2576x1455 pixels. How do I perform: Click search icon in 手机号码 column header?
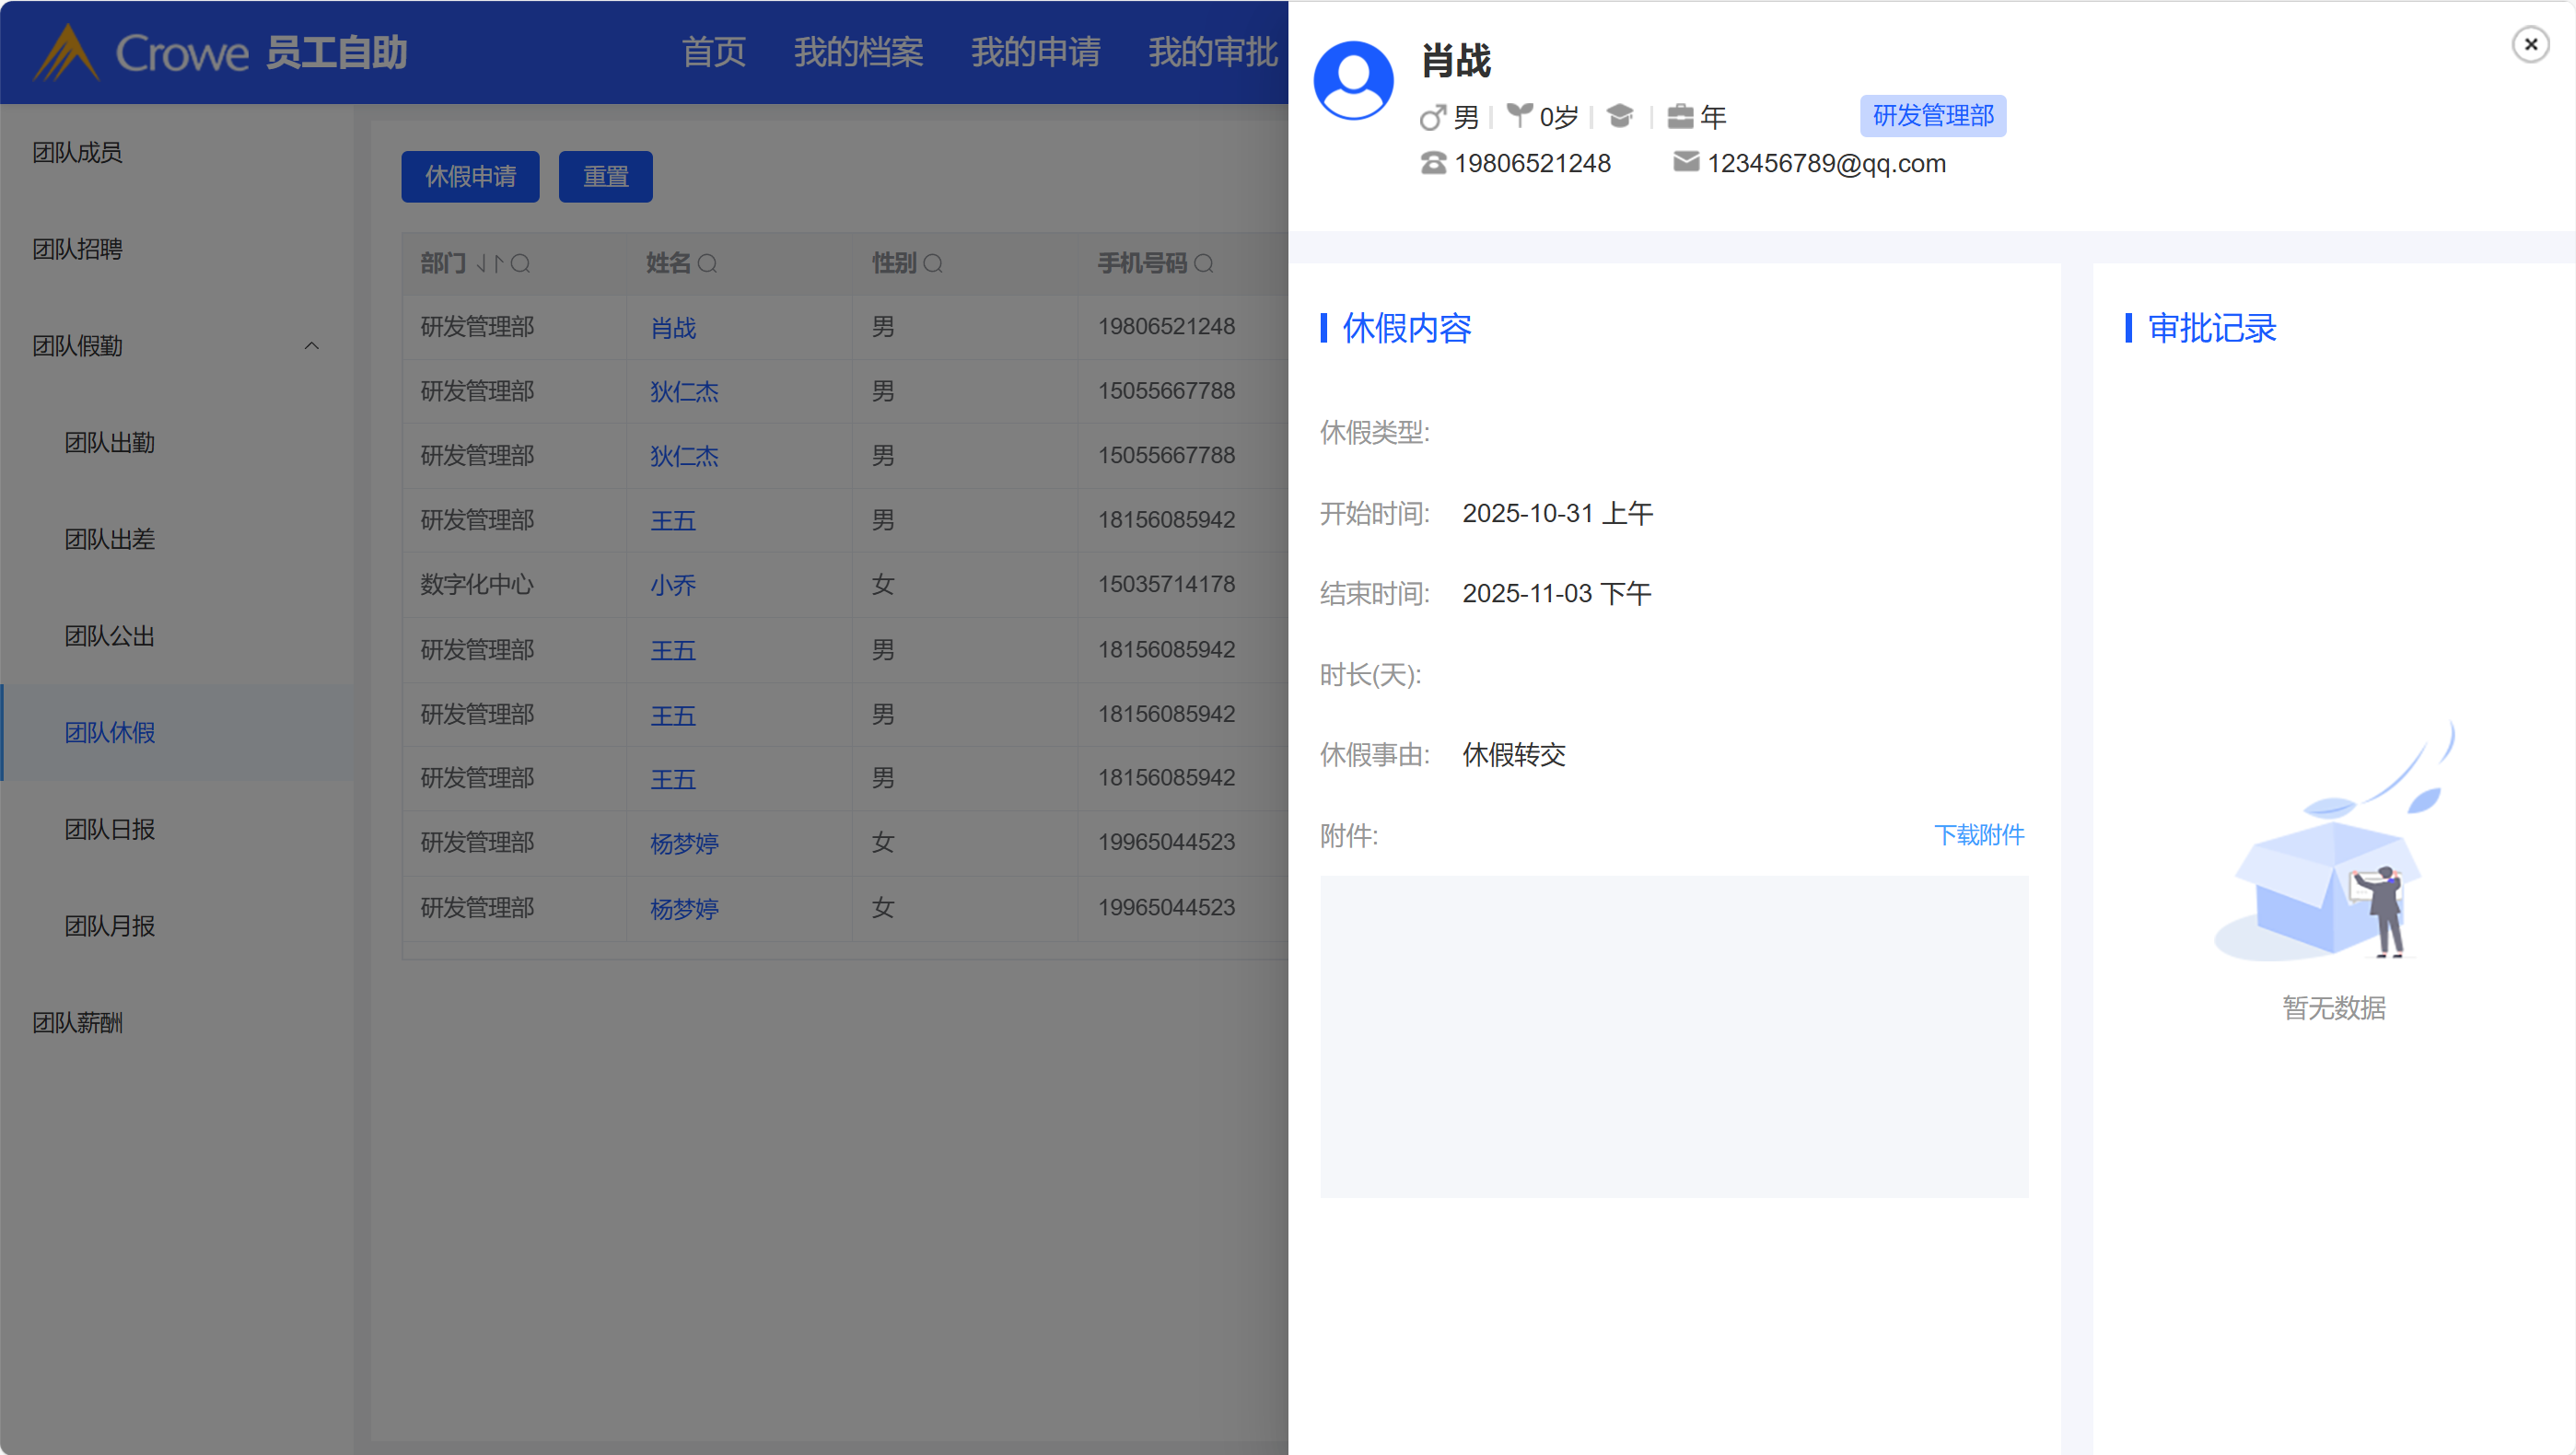point(1204,264)
